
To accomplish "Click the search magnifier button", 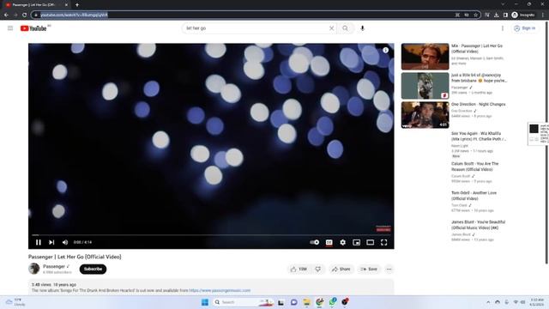I will (x=345, y=28).
